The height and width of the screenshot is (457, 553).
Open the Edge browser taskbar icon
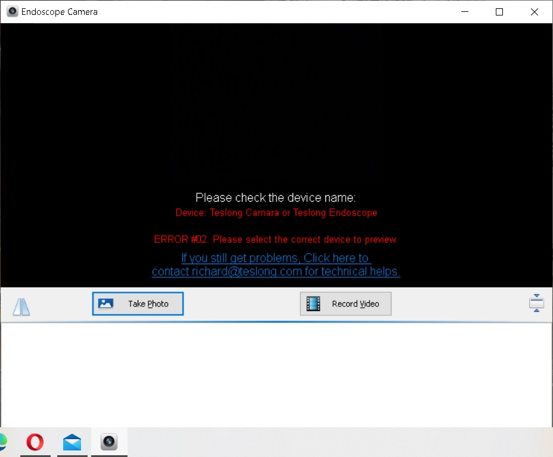coord(3,442)
